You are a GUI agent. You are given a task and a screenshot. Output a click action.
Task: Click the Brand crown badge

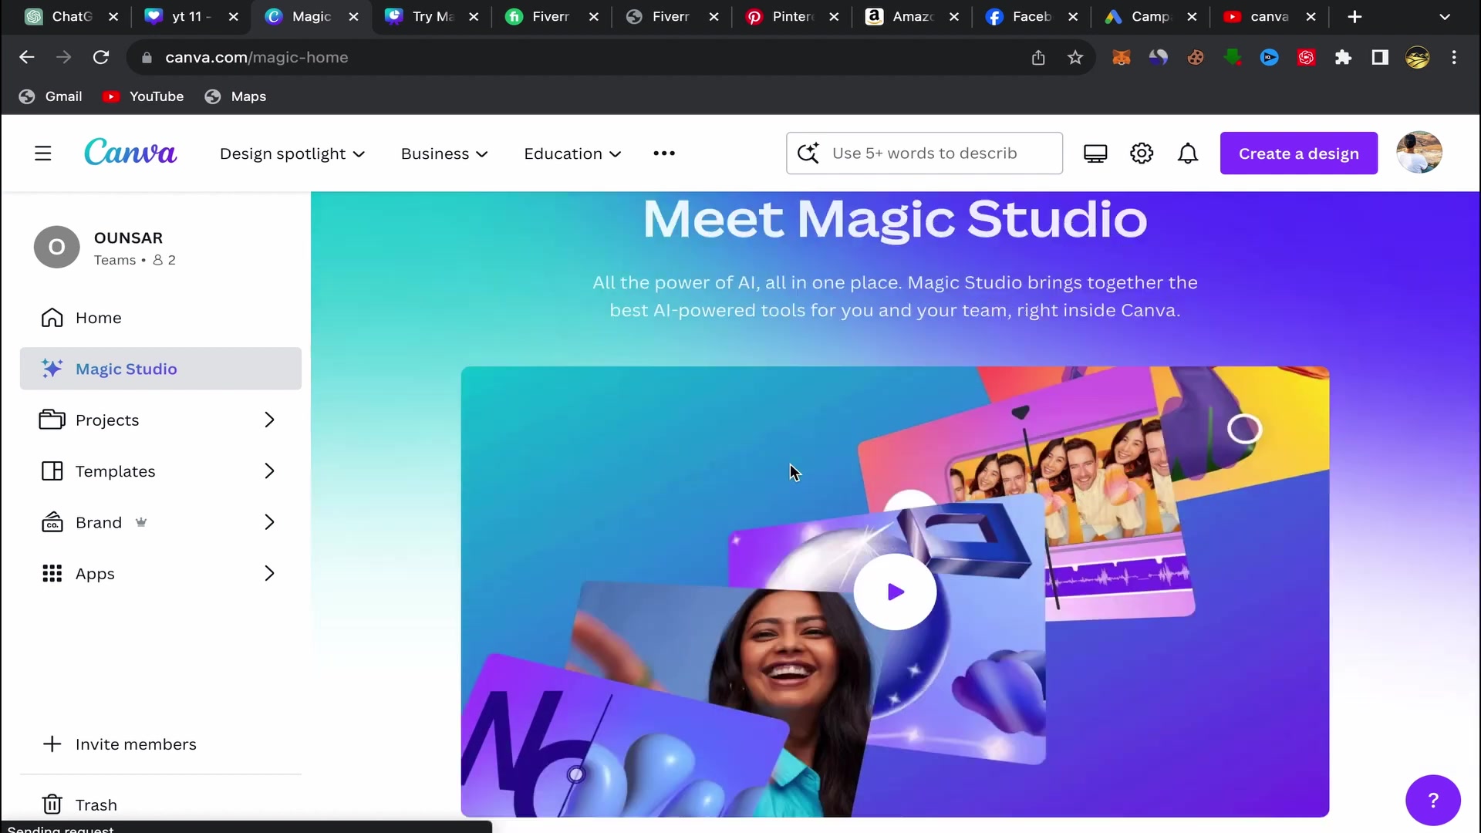pos(141,522)
